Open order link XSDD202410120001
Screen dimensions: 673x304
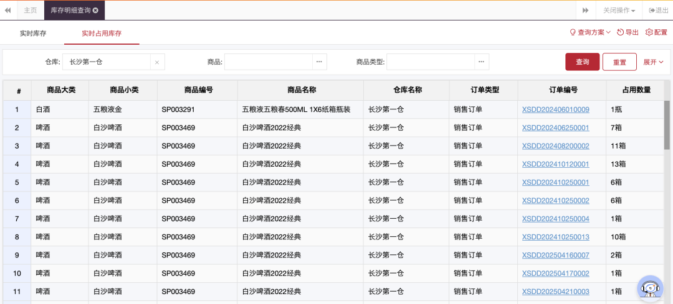(x=555, y=164)
